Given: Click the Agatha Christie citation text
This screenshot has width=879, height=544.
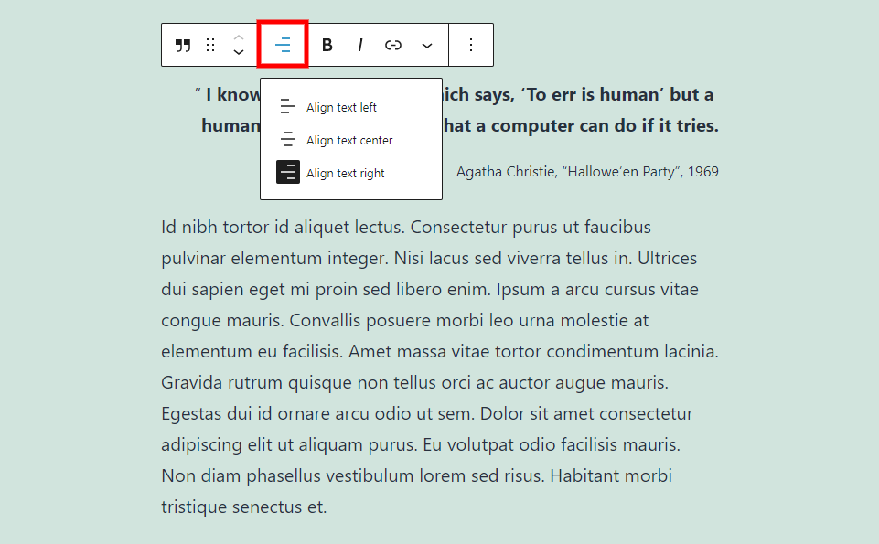Looking at the screenshot, I should tap(587, 172).
